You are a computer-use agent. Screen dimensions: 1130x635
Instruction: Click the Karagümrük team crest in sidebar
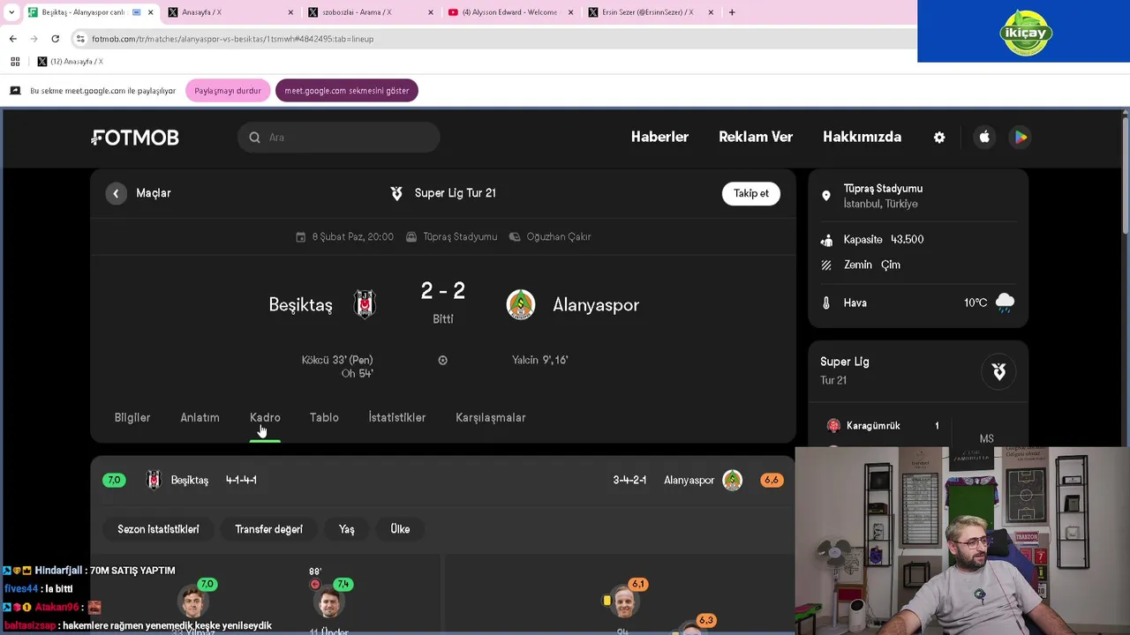833,426
